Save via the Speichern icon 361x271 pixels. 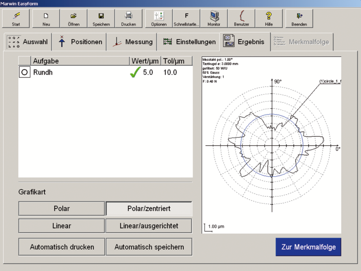[x=101, y=18]
